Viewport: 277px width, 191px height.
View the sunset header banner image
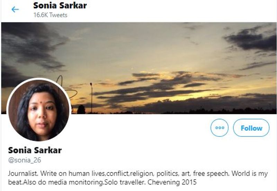pyautogui.click(x=139, y=68)
